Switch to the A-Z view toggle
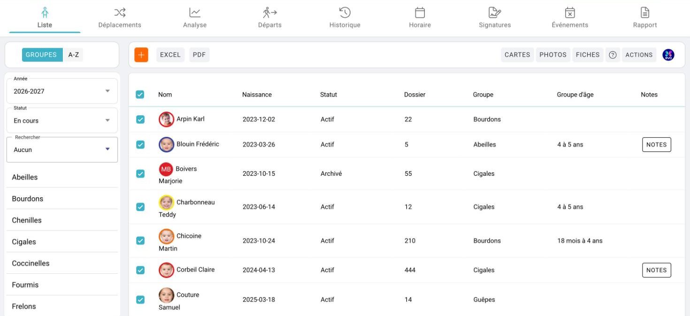 point(74,55)
